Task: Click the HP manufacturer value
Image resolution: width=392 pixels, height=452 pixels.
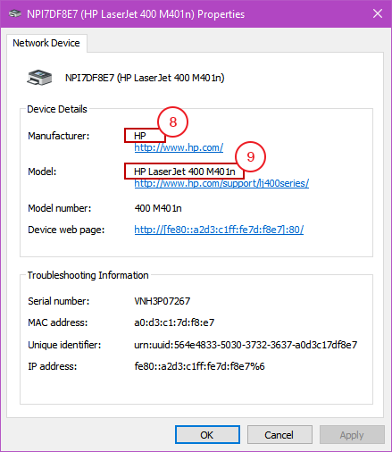Action: click(140, 136)
